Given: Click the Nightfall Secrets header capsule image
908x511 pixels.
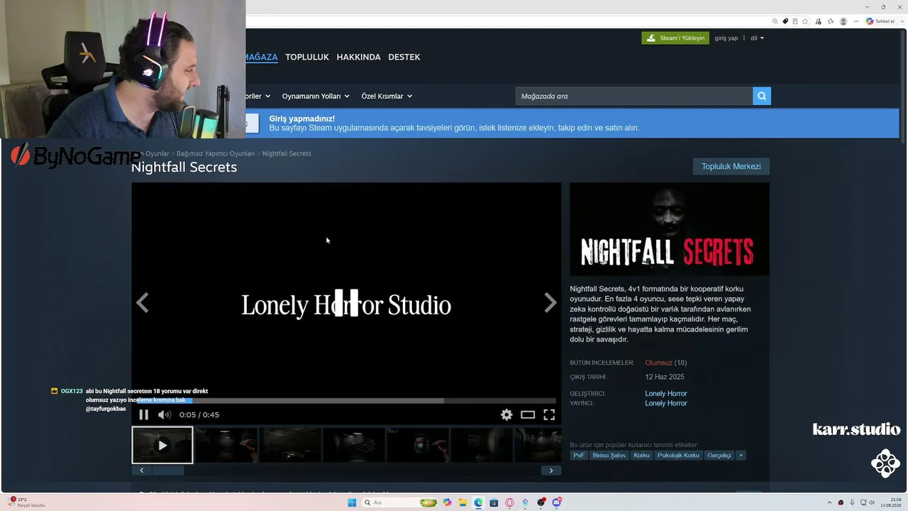Looking at the screenshot, I should click(670, 229).
